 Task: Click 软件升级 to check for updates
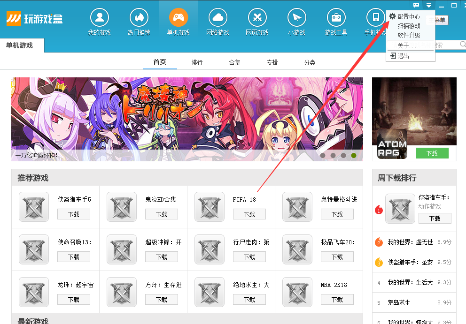click(408, 35)
